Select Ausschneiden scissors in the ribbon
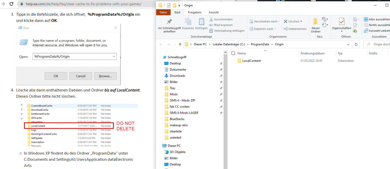 click(221, 19)
